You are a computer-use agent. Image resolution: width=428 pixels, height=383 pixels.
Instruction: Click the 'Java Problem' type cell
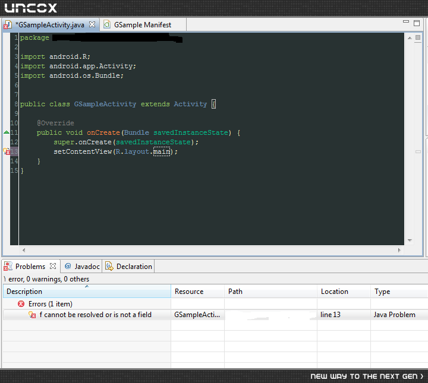click(x=399, y=315)
